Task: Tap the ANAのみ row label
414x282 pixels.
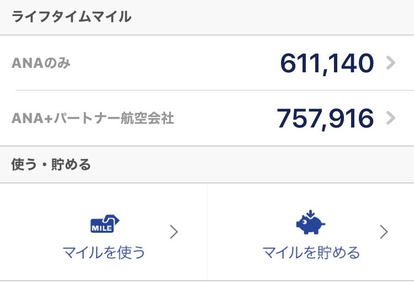Action: click(x=41, y=63)
